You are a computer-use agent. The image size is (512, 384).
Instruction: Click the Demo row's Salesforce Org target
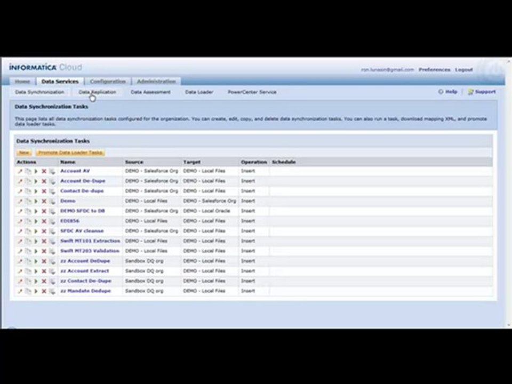coord(210,201)
